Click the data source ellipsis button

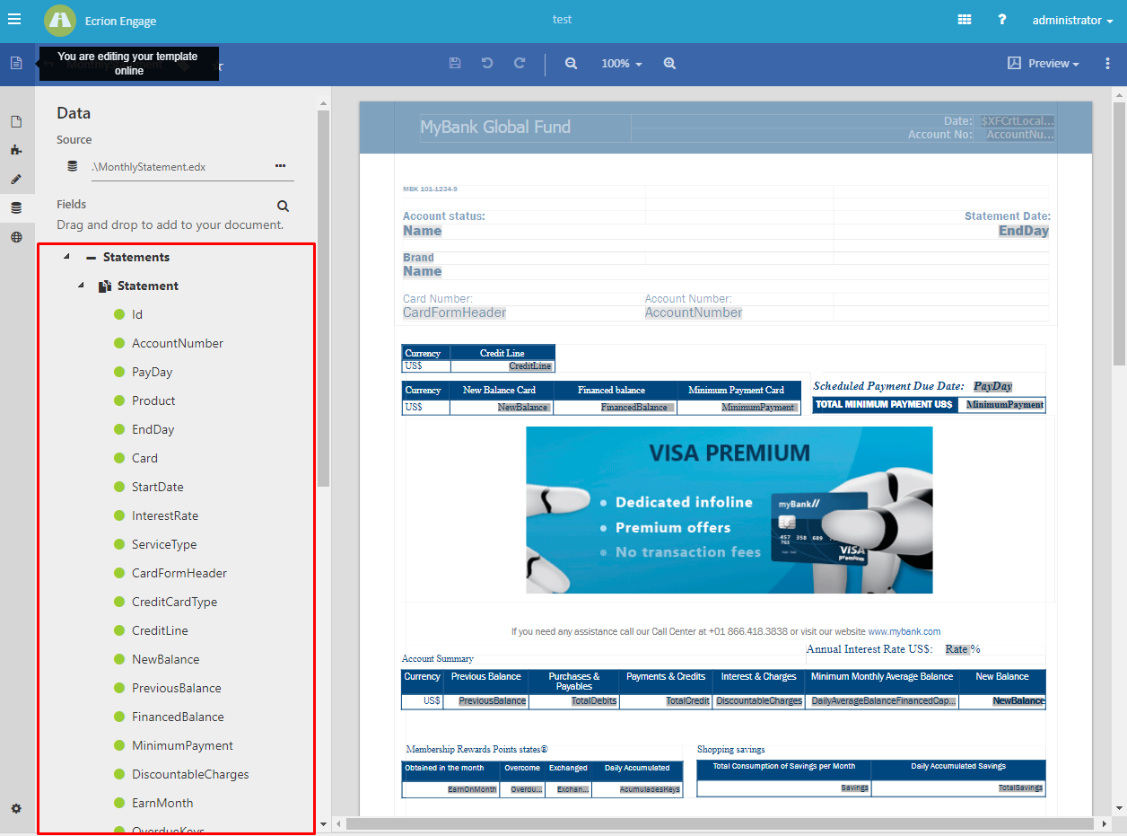pos(280,166)
